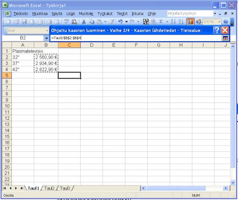Open the Työkalut menu
Image resolution: width=238 pixels, height=200 pixels.
click(105, 14)
